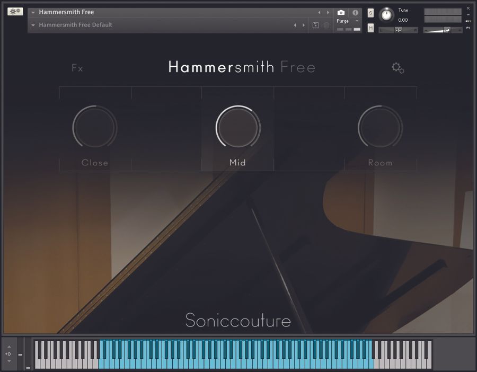Screen dimensions: 477x372
Task: Collapse the Hammersmith Free Default group triangle
Action: [33, 25]
